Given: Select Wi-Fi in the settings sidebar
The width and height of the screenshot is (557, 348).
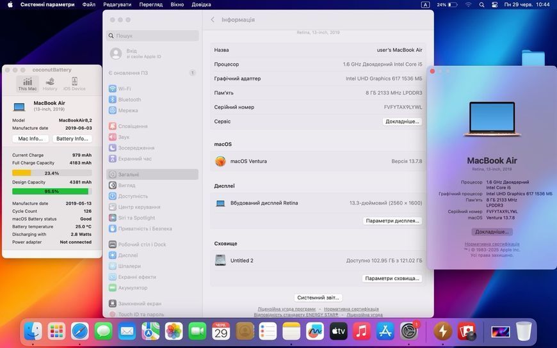Looking at the screenshot, I should pos(152,89).
